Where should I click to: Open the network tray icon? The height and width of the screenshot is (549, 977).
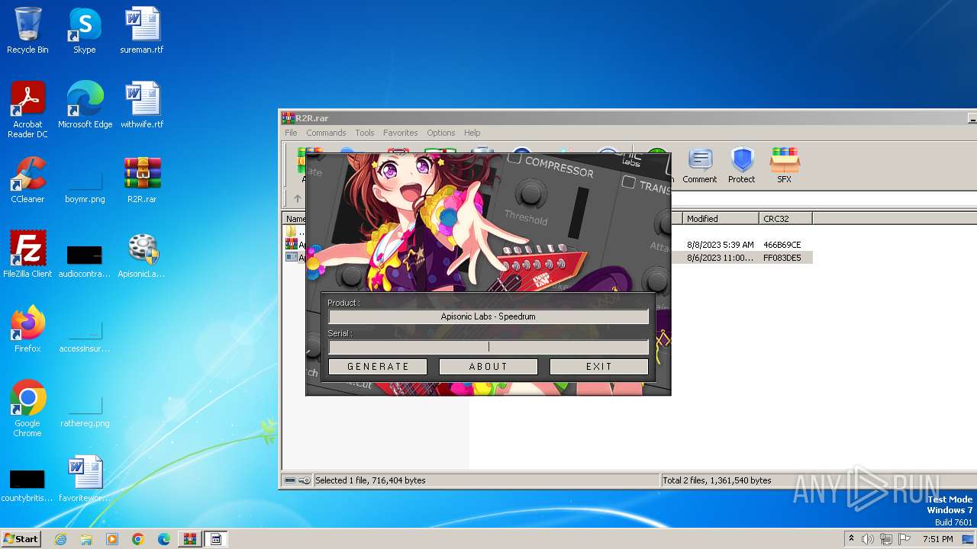(886, 539)
